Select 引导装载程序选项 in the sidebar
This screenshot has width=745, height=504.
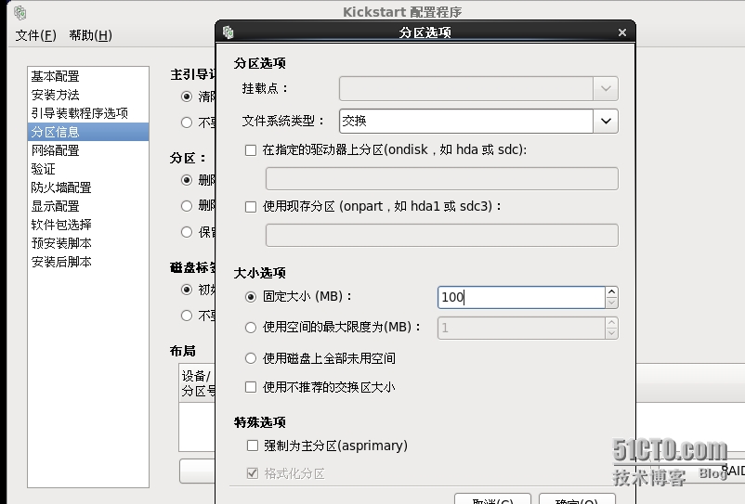pyautogui.click(x=88, y=113)
